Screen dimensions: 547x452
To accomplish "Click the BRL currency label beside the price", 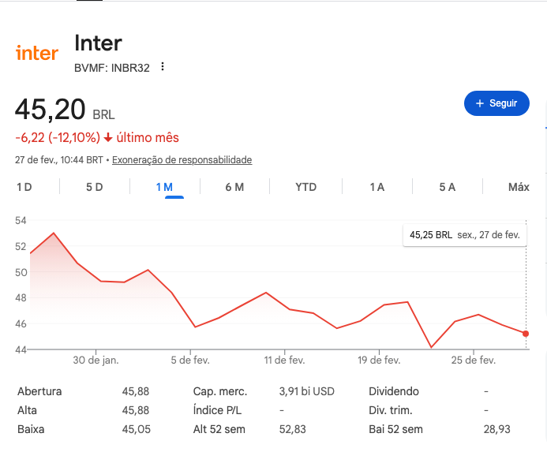I will coord(103,114).
